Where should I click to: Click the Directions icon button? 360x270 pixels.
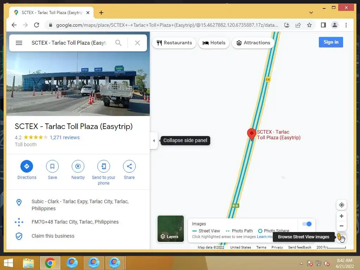click(27, 166)
